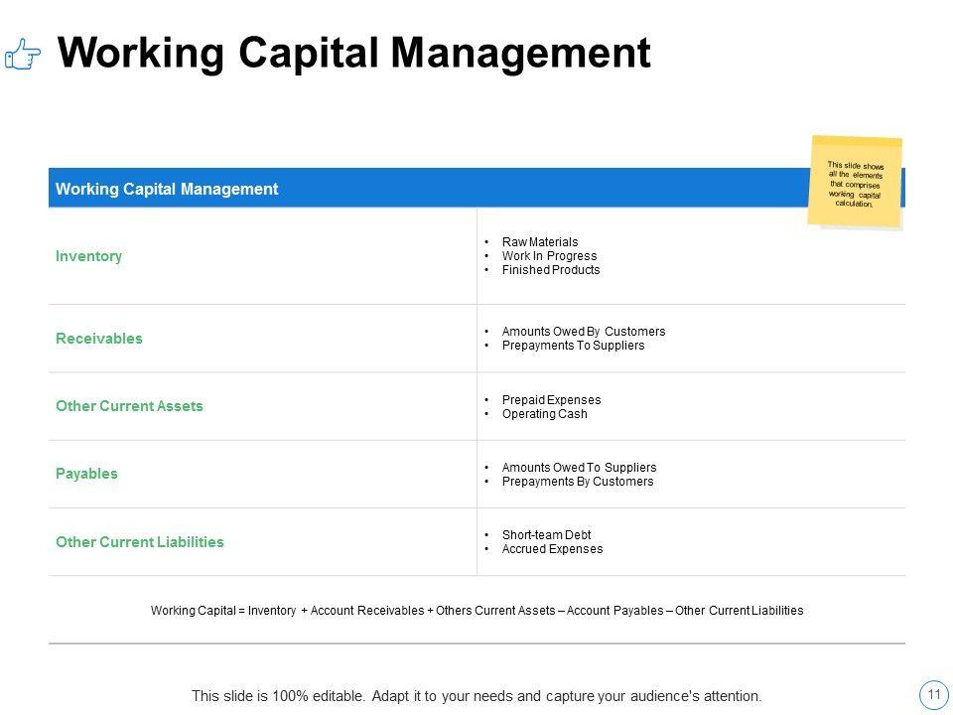
Task: Click the 100% editable footer text
Action: [x=476, y=696]
